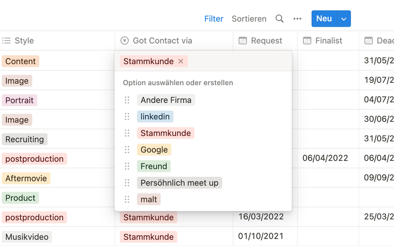The width and height of the screenshot is (394, 246).
Task: Click drag handle beside Persöhnlich meet up
Action: 127,183
